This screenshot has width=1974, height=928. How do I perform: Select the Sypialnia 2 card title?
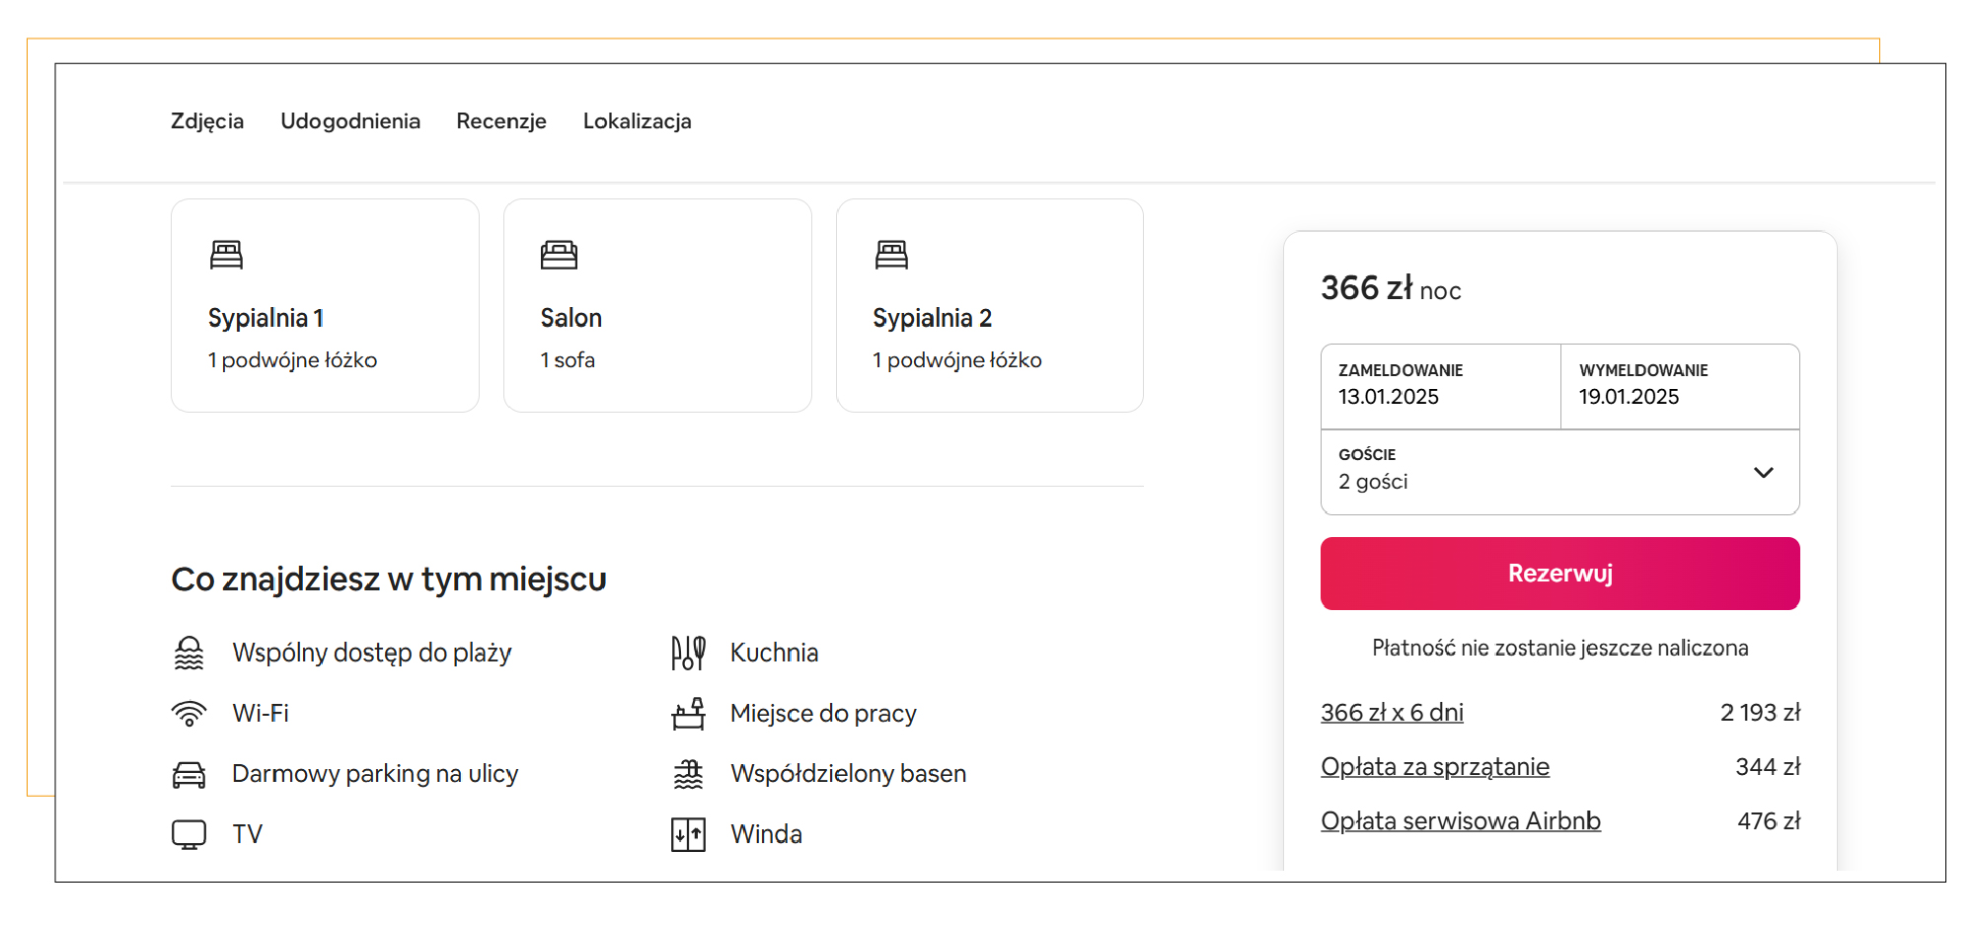933,318
